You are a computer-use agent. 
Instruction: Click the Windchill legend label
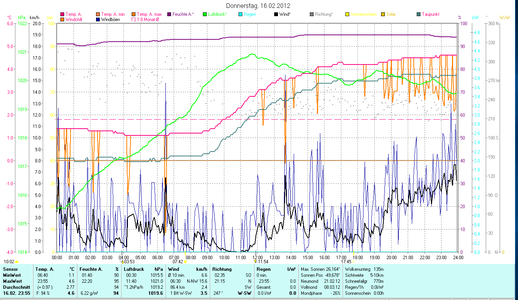(74, 19)
